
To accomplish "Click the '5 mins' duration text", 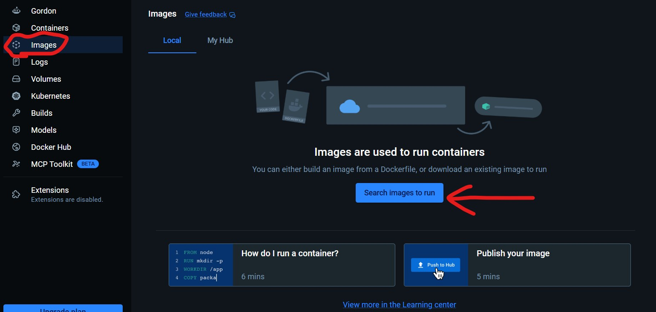I will click(x=488, y=277).
